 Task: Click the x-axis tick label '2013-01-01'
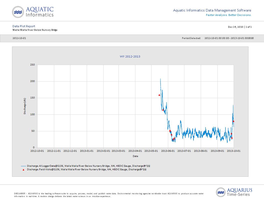click(x=87, y=151)
